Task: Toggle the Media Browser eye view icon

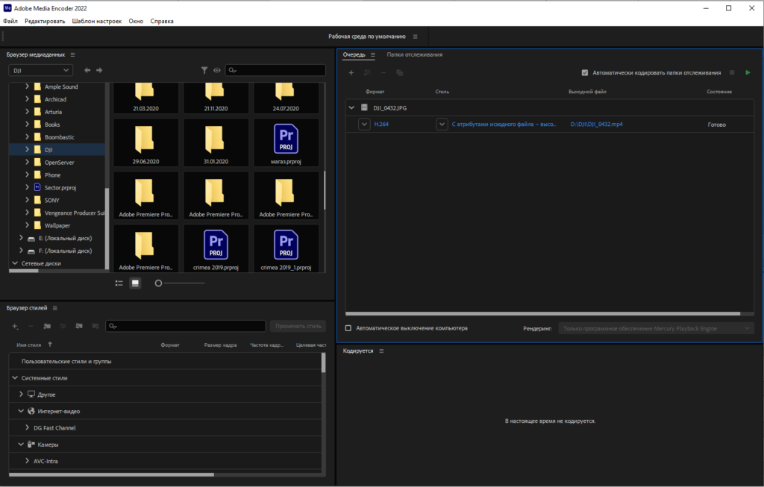Action: pos(217,70)
